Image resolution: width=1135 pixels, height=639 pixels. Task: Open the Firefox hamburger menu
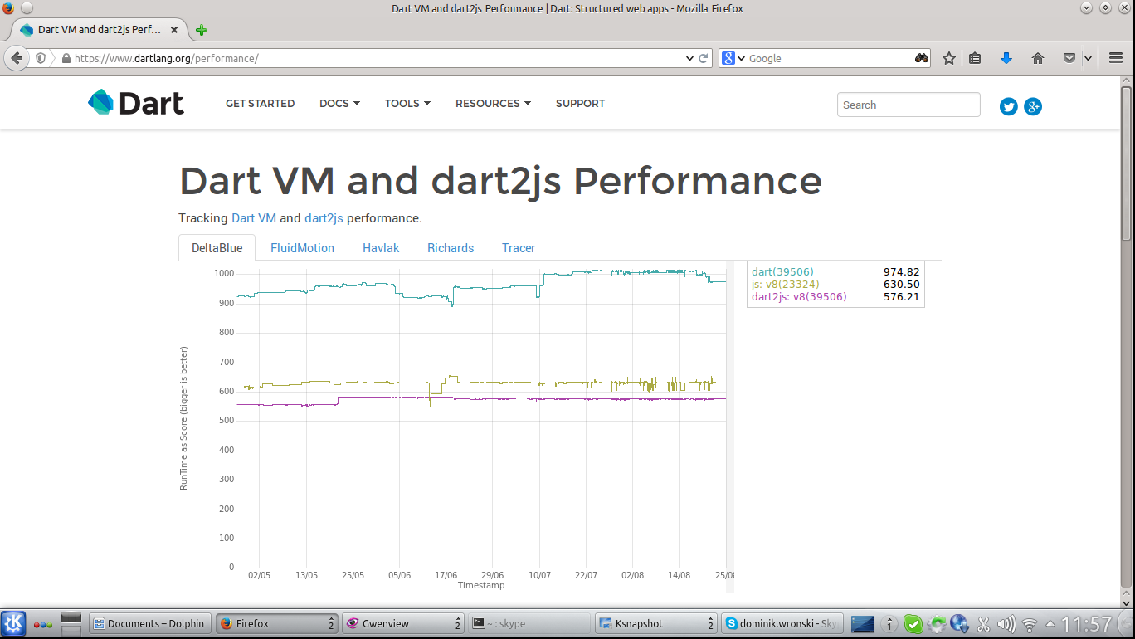[1115, 59]
